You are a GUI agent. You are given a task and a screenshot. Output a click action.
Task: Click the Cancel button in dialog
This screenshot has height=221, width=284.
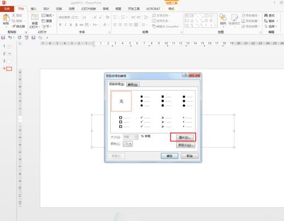pyautogui.click(x=190, y=156)
